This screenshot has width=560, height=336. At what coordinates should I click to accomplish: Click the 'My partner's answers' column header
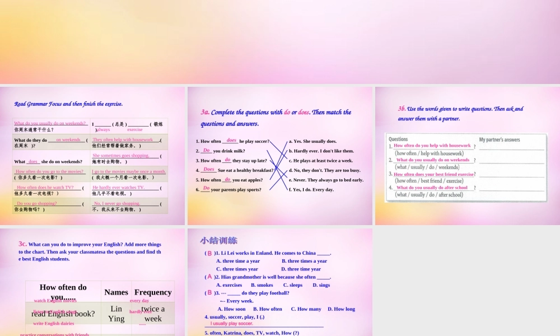[x=500, y=139]
